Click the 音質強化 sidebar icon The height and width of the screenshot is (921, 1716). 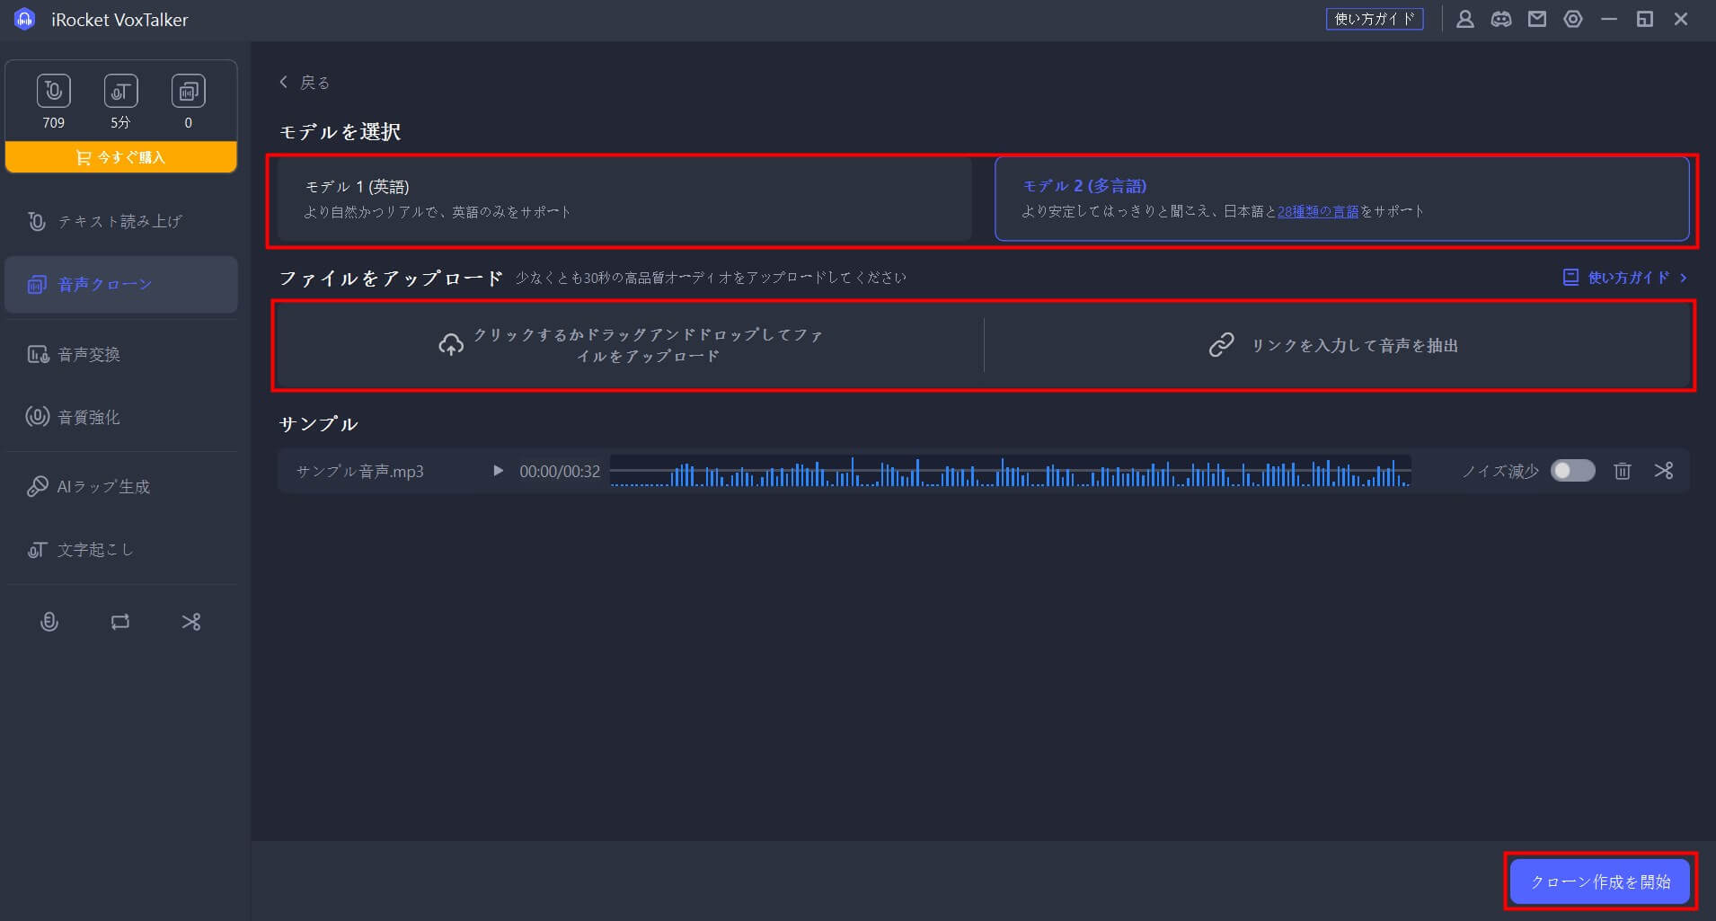(x=37, y=416)
